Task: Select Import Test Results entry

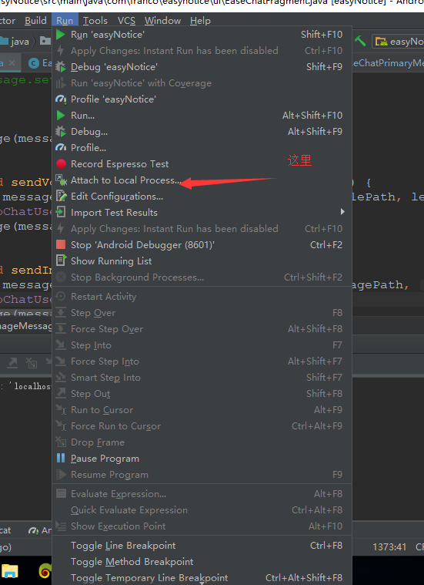Action: pos(202,213)
